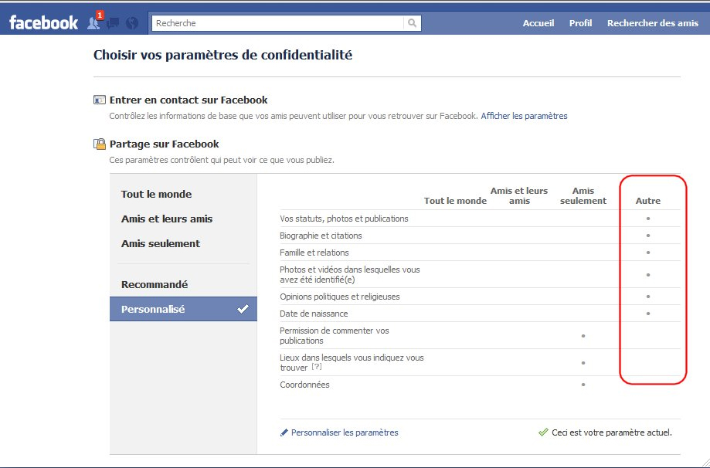
Task: Choose the Amis seulement privacy preset
Action: coord(160,243)
